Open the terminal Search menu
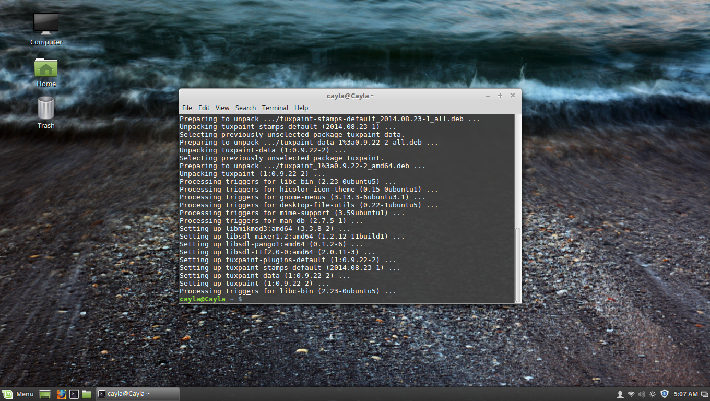Screen dimensions: 710x401 pyautogui.click(x=245, y=108)
